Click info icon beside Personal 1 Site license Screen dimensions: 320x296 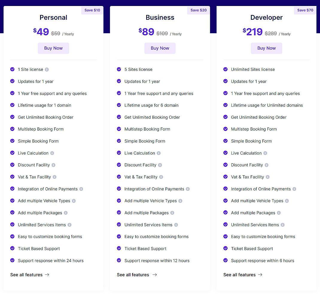(47, 70)
